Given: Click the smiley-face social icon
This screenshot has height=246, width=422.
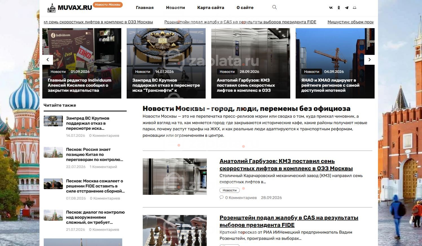Looking at the screenshot, I should 355,8.
